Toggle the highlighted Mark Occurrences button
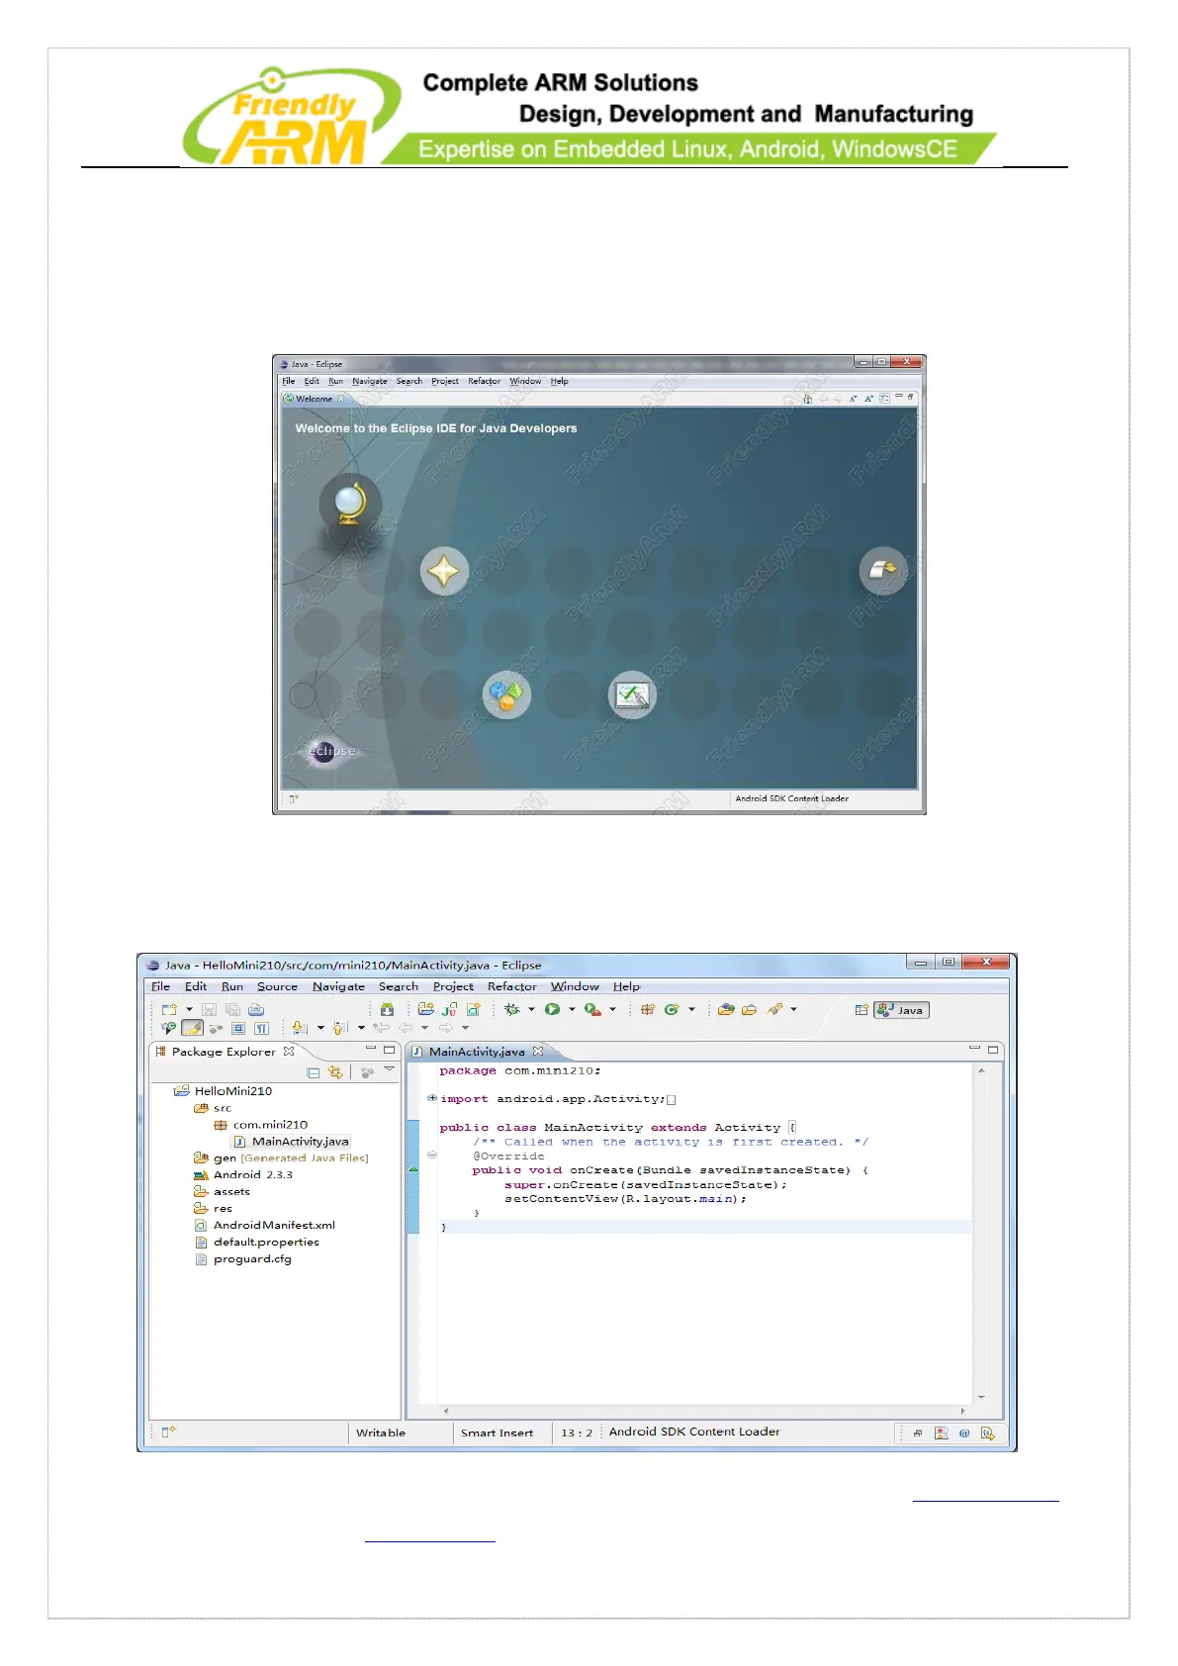Screen dimensions: 1178x1666 (x=193, y=1028)
